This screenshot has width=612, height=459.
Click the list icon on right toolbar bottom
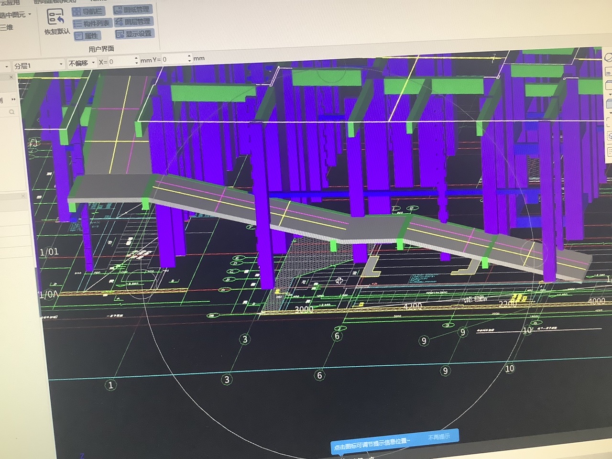coord(610,152)
